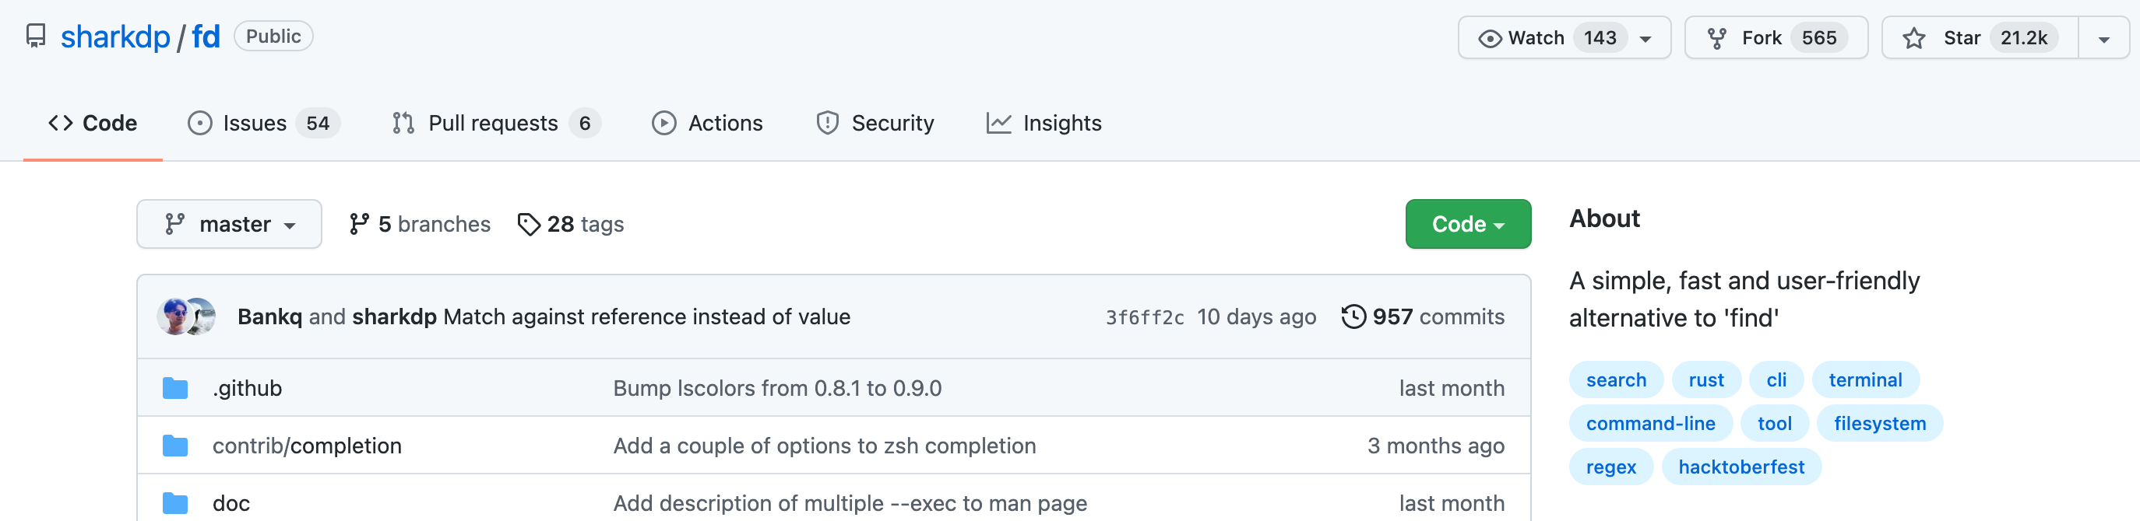View the 28 tags link

[x=571, y=224]
